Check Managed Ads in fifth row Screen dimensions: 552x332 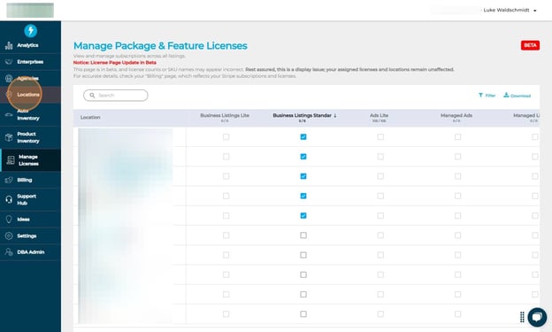pos(457,216)
